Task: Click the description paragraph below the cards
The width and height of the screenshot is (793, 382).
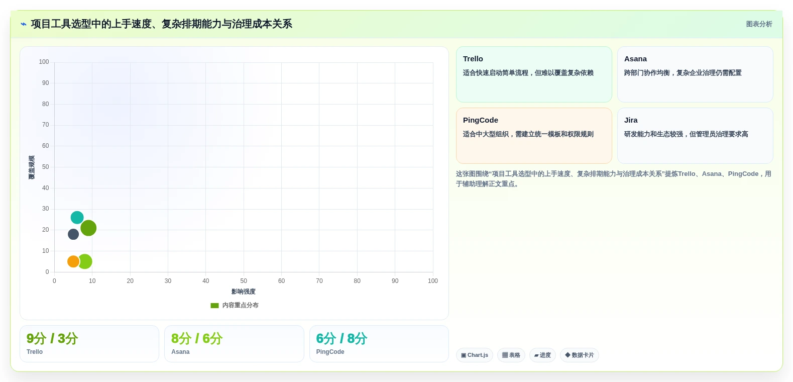Action: click(x=614, y=179)
